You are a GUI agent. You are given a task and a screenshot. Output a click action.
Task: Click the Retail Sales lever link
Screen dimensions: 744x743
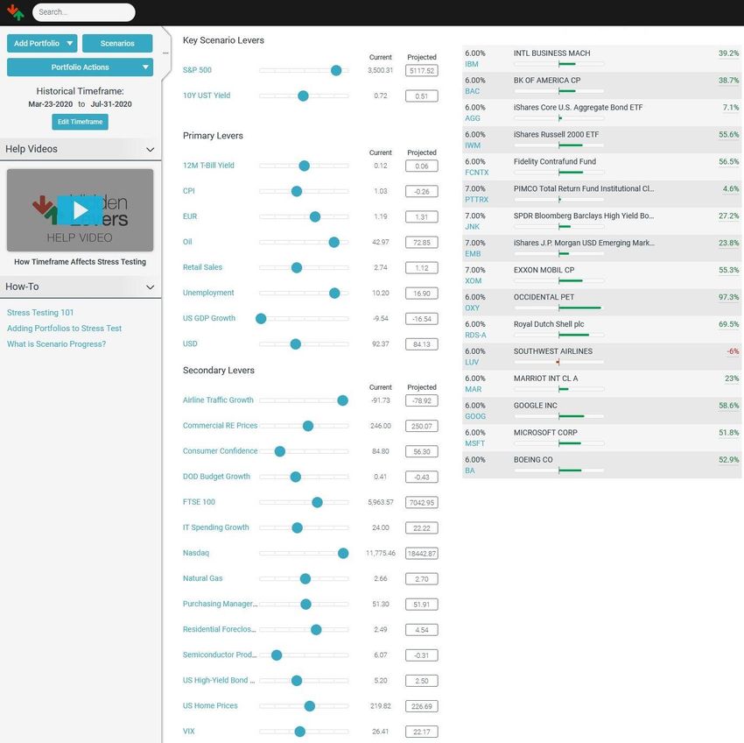click(x=202, y=267)
